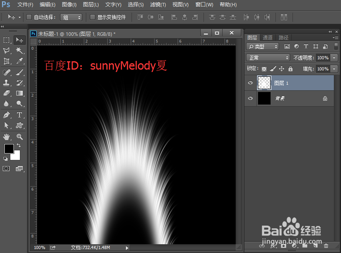Open the 图像(I) menu
Viewport: 341px width, 253px height.
pyautogui.click(x=69, y=4)
